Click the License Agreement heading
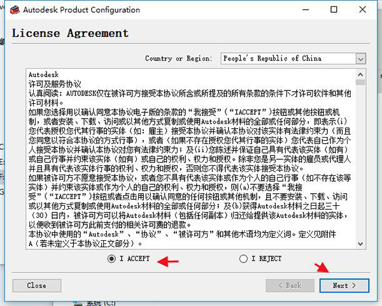 click(71, 33)
